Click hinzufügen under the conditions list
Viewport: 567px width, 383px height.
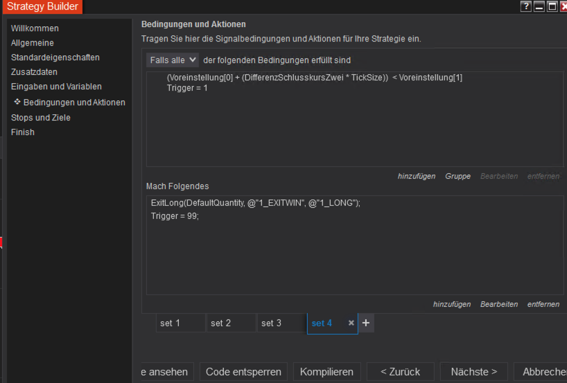click(417, 177)
